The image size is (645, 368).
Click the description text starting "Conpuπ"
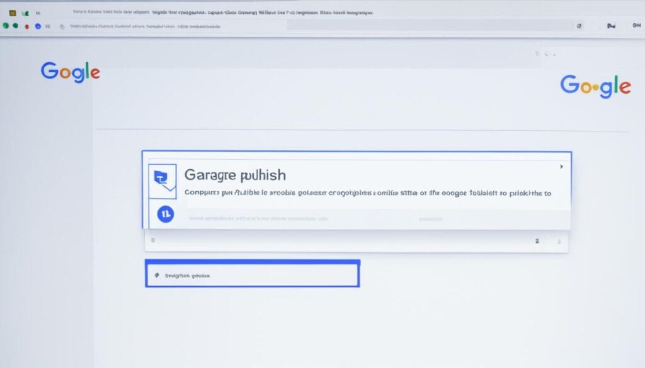[x=368, y=192]
